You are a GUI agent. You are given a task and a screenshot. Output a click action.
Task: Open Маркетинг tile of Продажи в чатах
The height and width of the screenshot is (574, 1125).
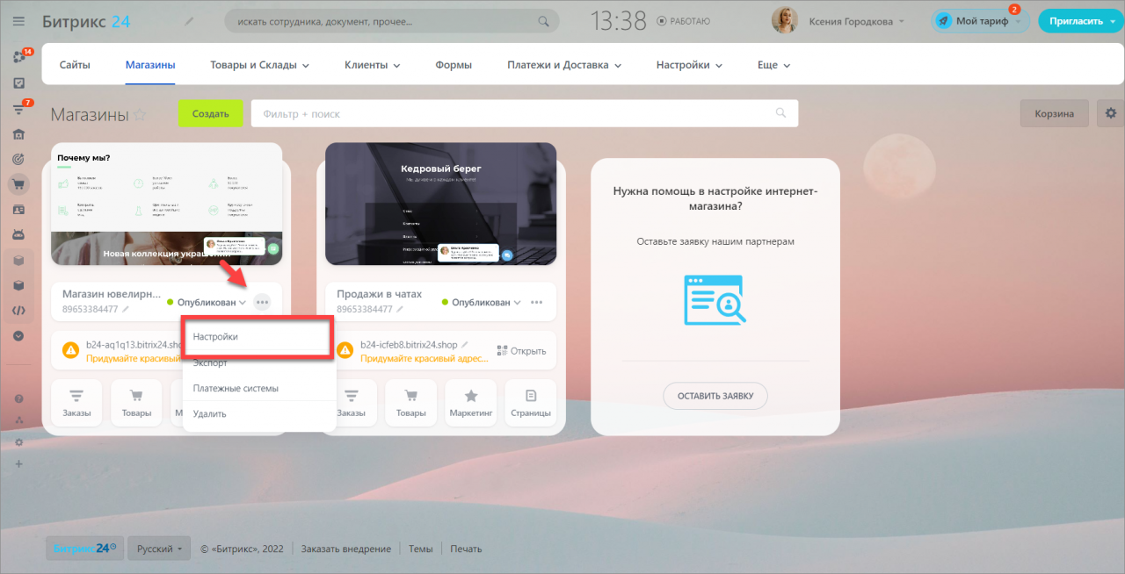[x=471, y=403]
